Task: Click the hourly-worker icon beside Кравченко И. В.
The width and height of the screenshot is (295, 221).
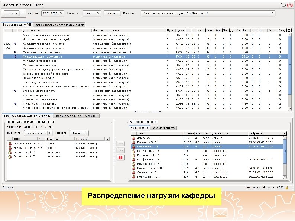Action: point(134,164)
